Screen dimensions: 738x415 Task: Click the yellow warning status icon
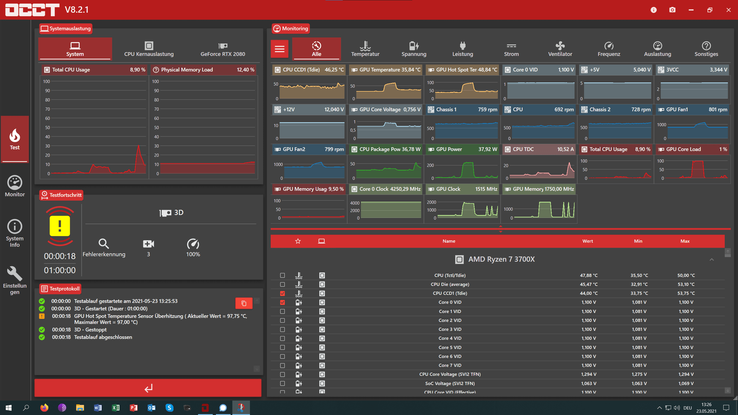point(60,226)
